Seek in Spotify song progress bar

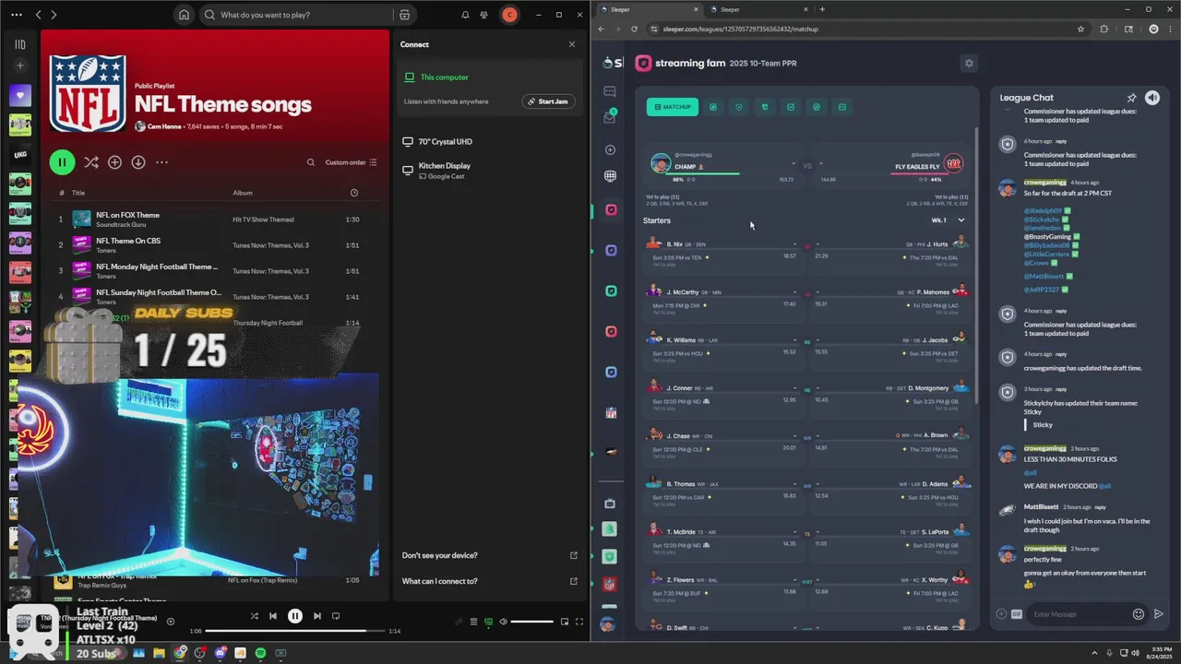click(x=294, y=631)
